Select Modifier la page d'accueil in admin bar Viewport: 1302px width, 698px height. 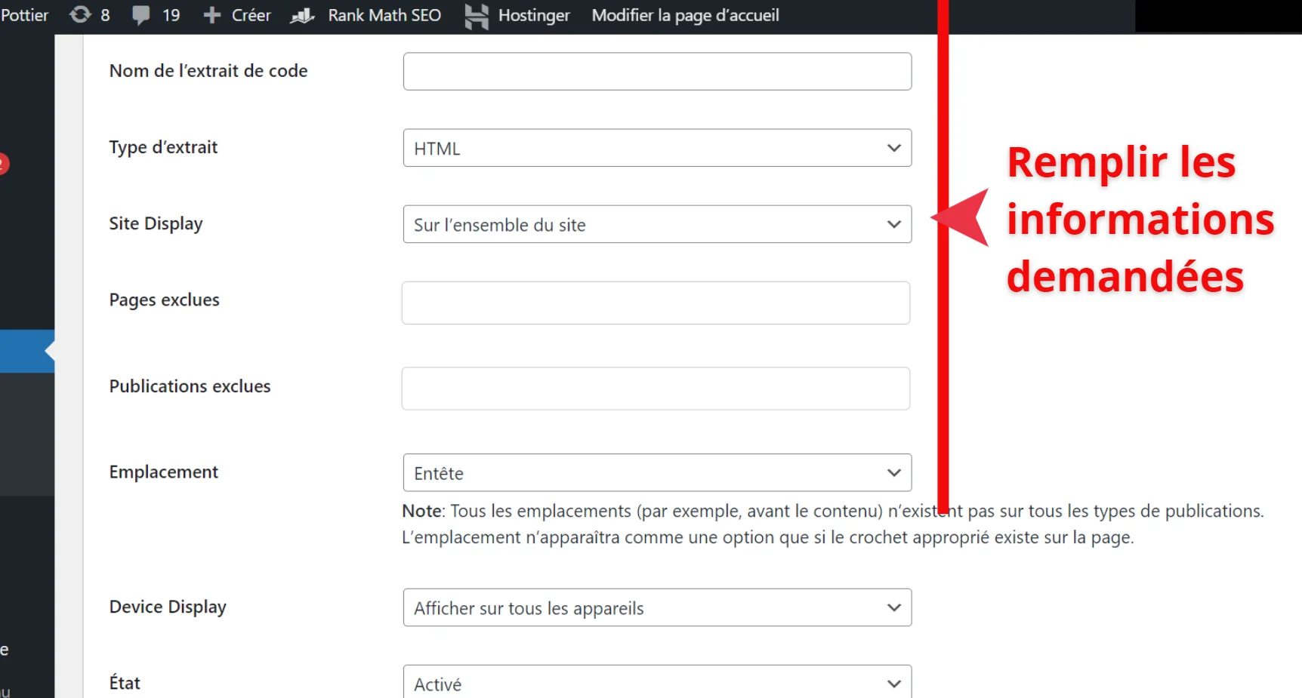(684, 15)
